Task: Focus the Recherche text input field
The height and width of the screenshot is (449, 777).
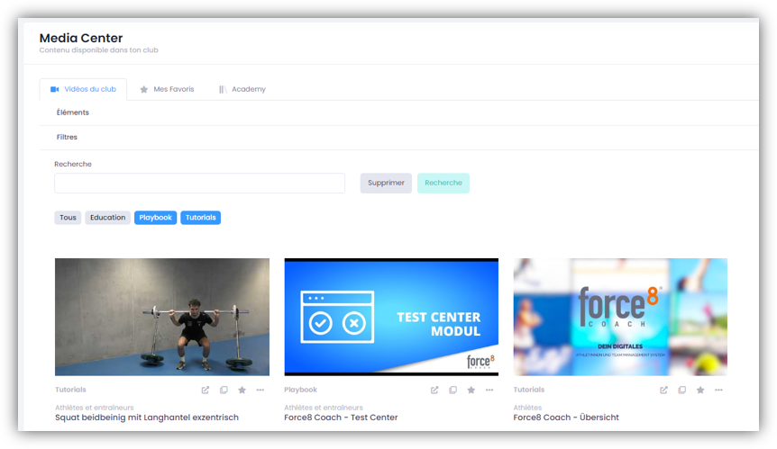Action: pos(199,183)
